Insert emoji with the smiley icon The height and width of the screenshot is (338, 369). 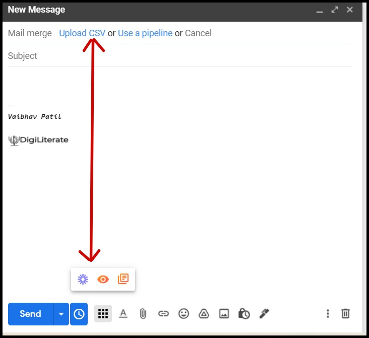183,314
